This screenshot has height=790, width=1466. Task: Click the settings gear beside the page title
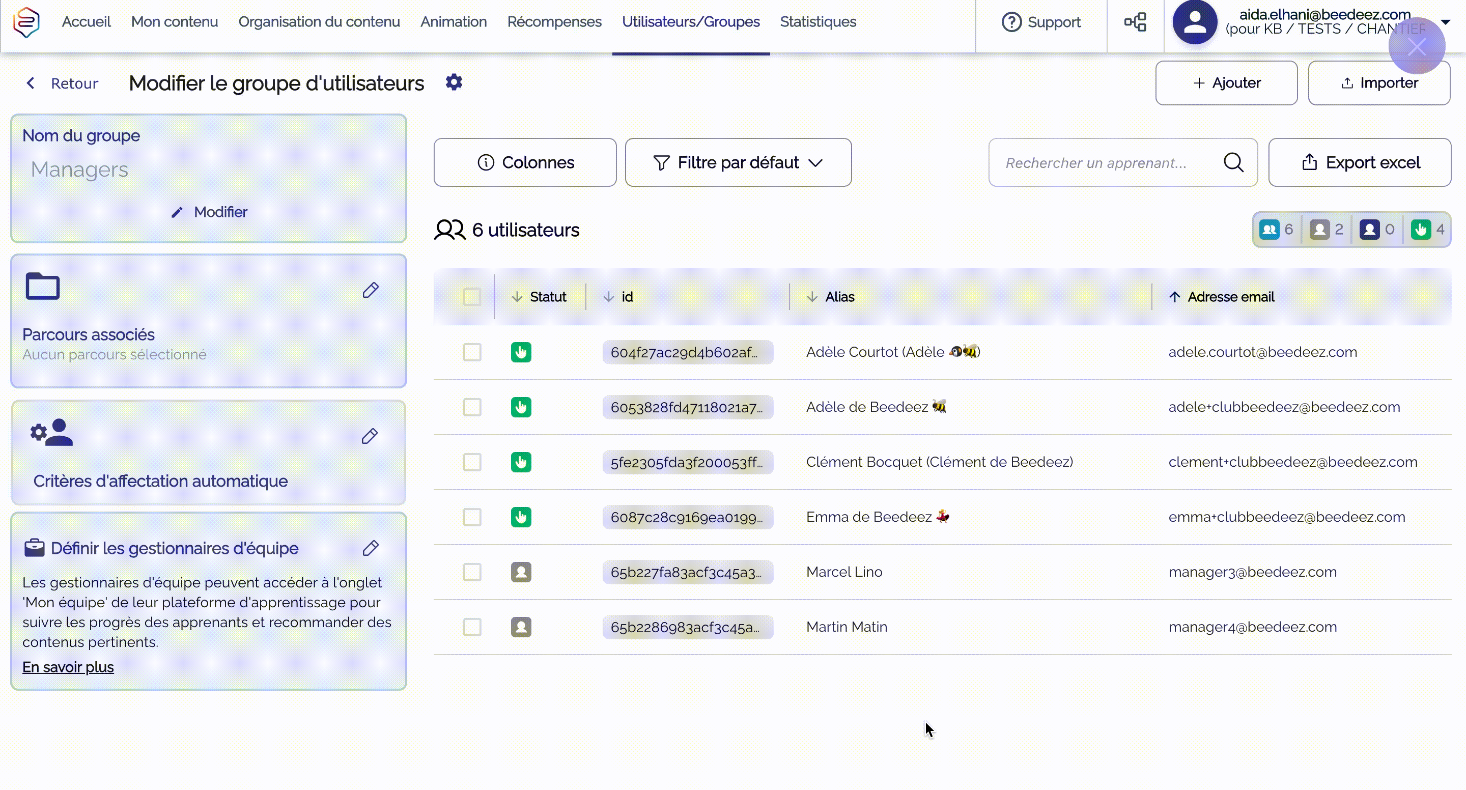[454, 82]
